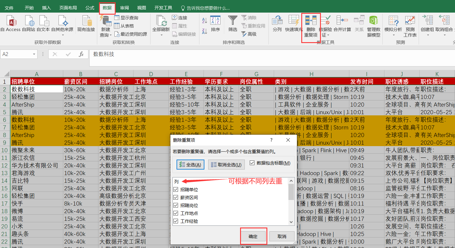Switch to the 页面布局 tab
Screen dimensions: 455x248
[68, 8]
